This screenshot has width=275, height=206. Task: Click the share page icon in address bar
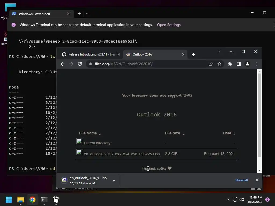coord(211,64)
